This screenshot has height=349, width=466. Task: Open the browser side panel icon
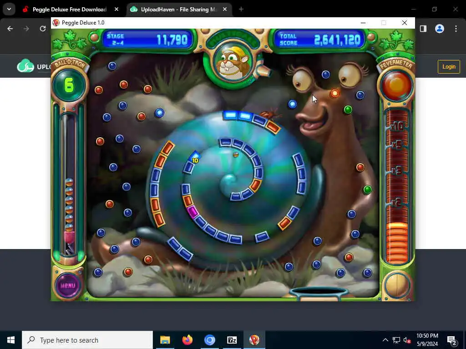[423, 29]
